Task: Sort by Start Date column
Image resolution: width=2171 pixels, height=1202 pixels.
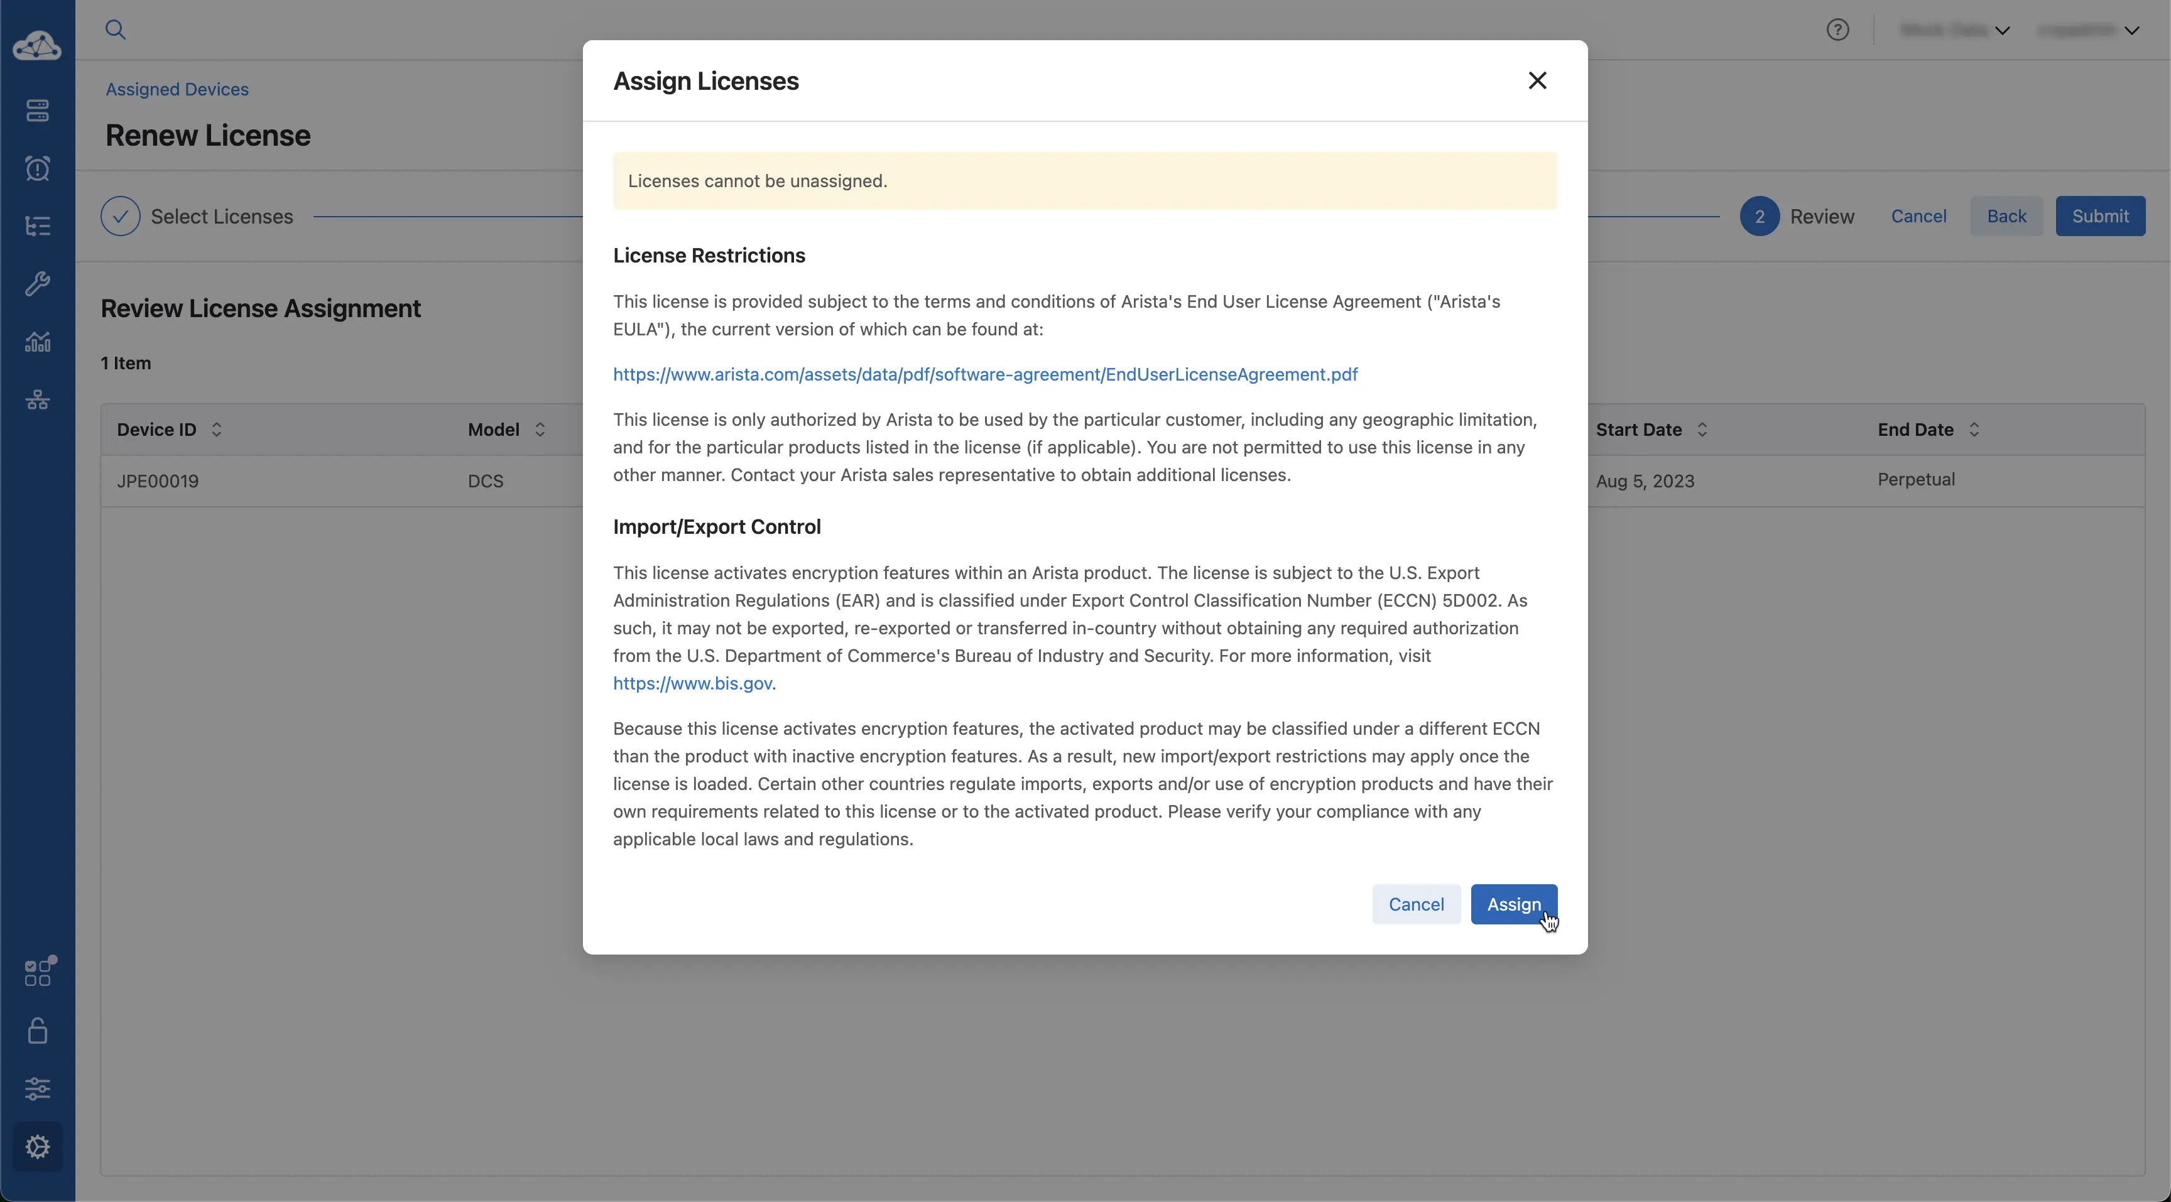Action: point(1702,430)
